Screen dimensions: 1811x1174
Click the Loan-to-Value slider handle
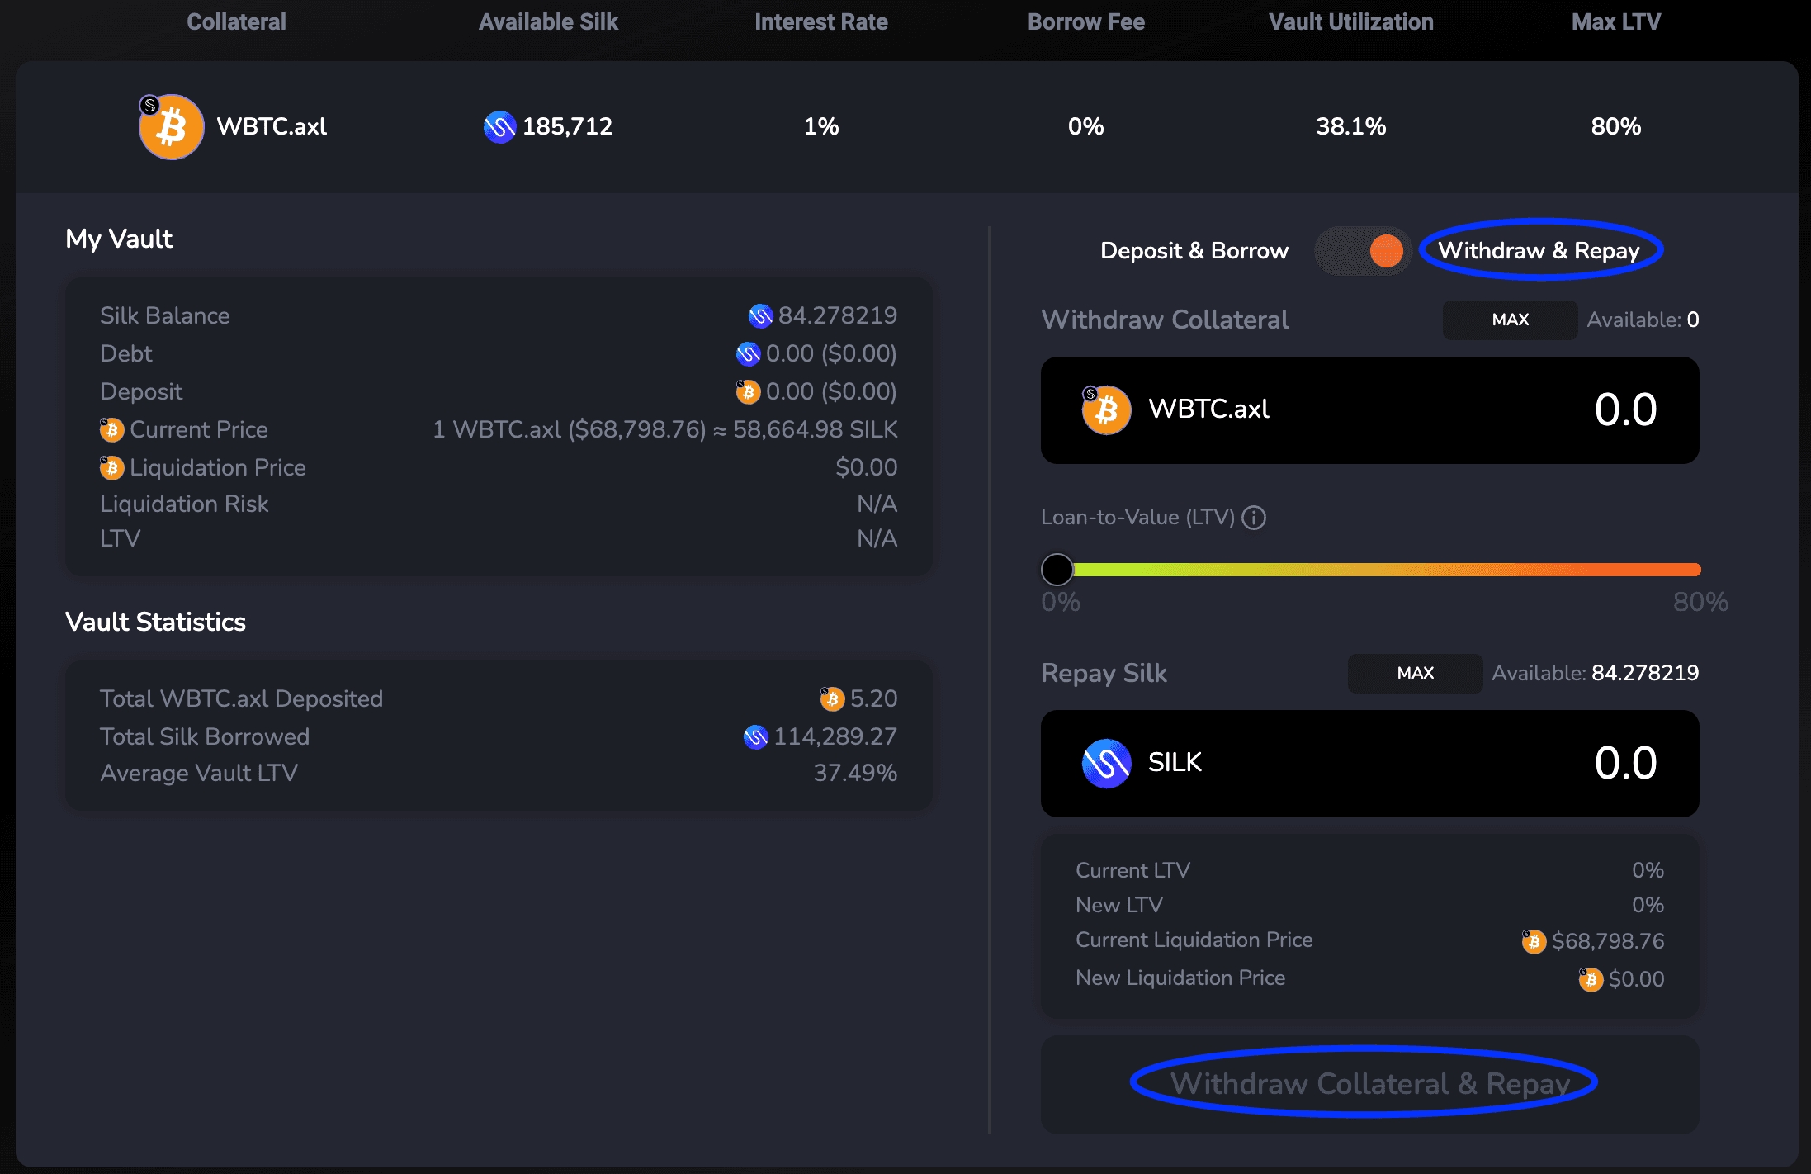coord(1057,569)
